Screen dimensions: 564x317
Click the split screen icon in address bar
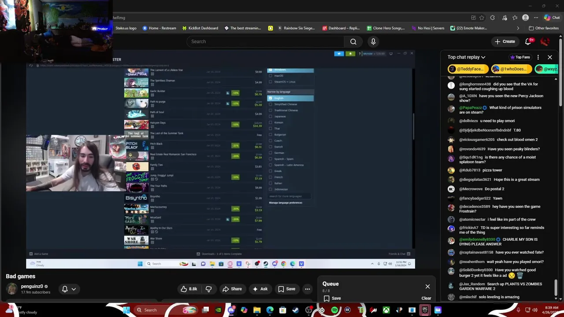pos(473,18)
